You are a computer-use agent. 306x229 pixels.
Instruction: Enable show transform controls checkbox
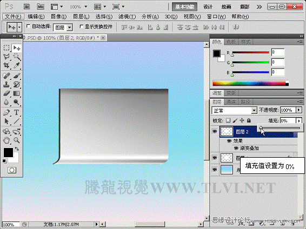point(82,26)
